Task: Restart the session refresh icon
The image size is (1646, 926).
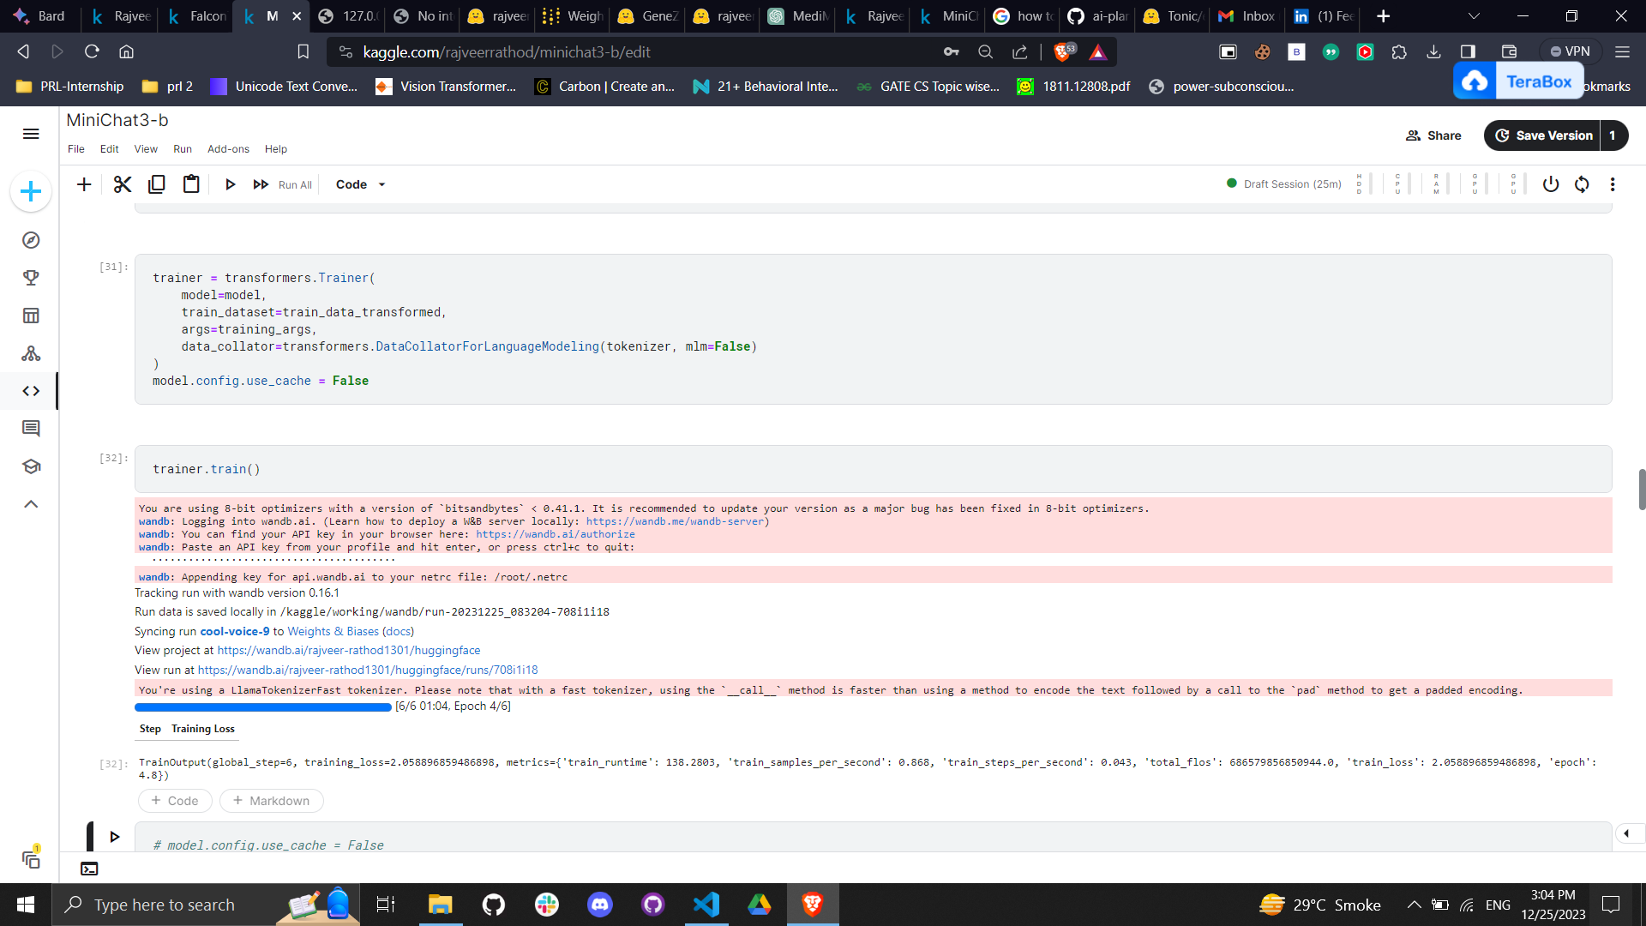Action: coord(1582,184)
